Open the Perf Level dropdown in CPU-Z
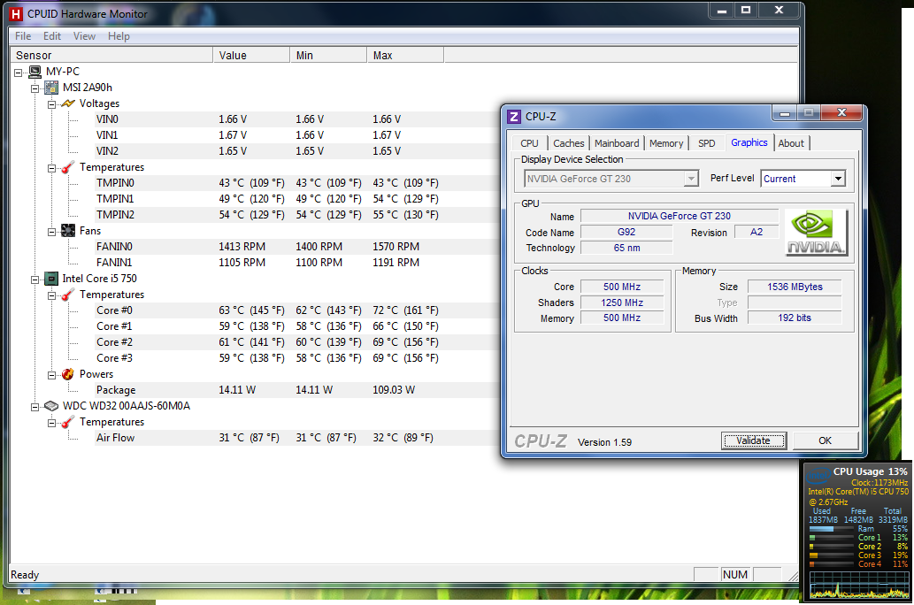Image resolution: width=914 pixels, height=605 pixels. (838, 179)
